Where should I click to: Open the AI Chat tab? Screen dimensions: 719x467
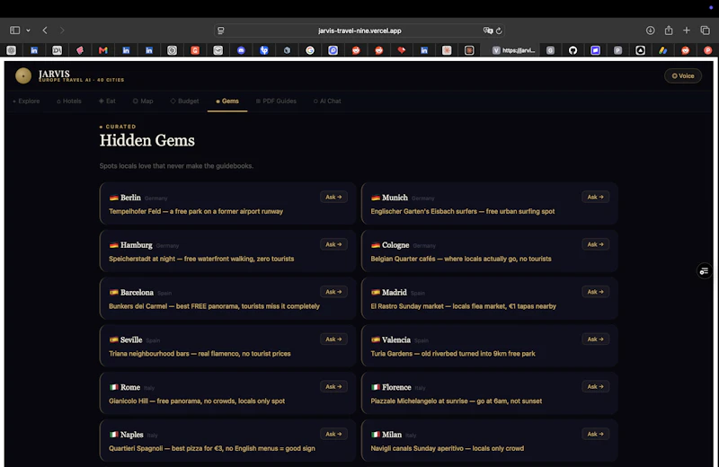click(327, 101)
